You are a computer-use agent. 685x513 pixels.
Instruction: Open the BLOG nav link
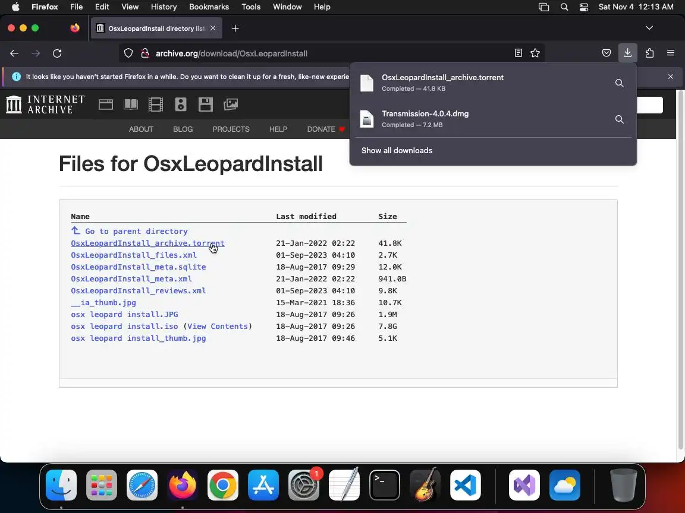point(183,129)
